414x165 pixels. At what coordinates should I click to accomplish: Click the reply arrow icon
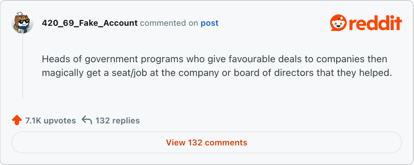pyautogui.click(x=87, y=120)
